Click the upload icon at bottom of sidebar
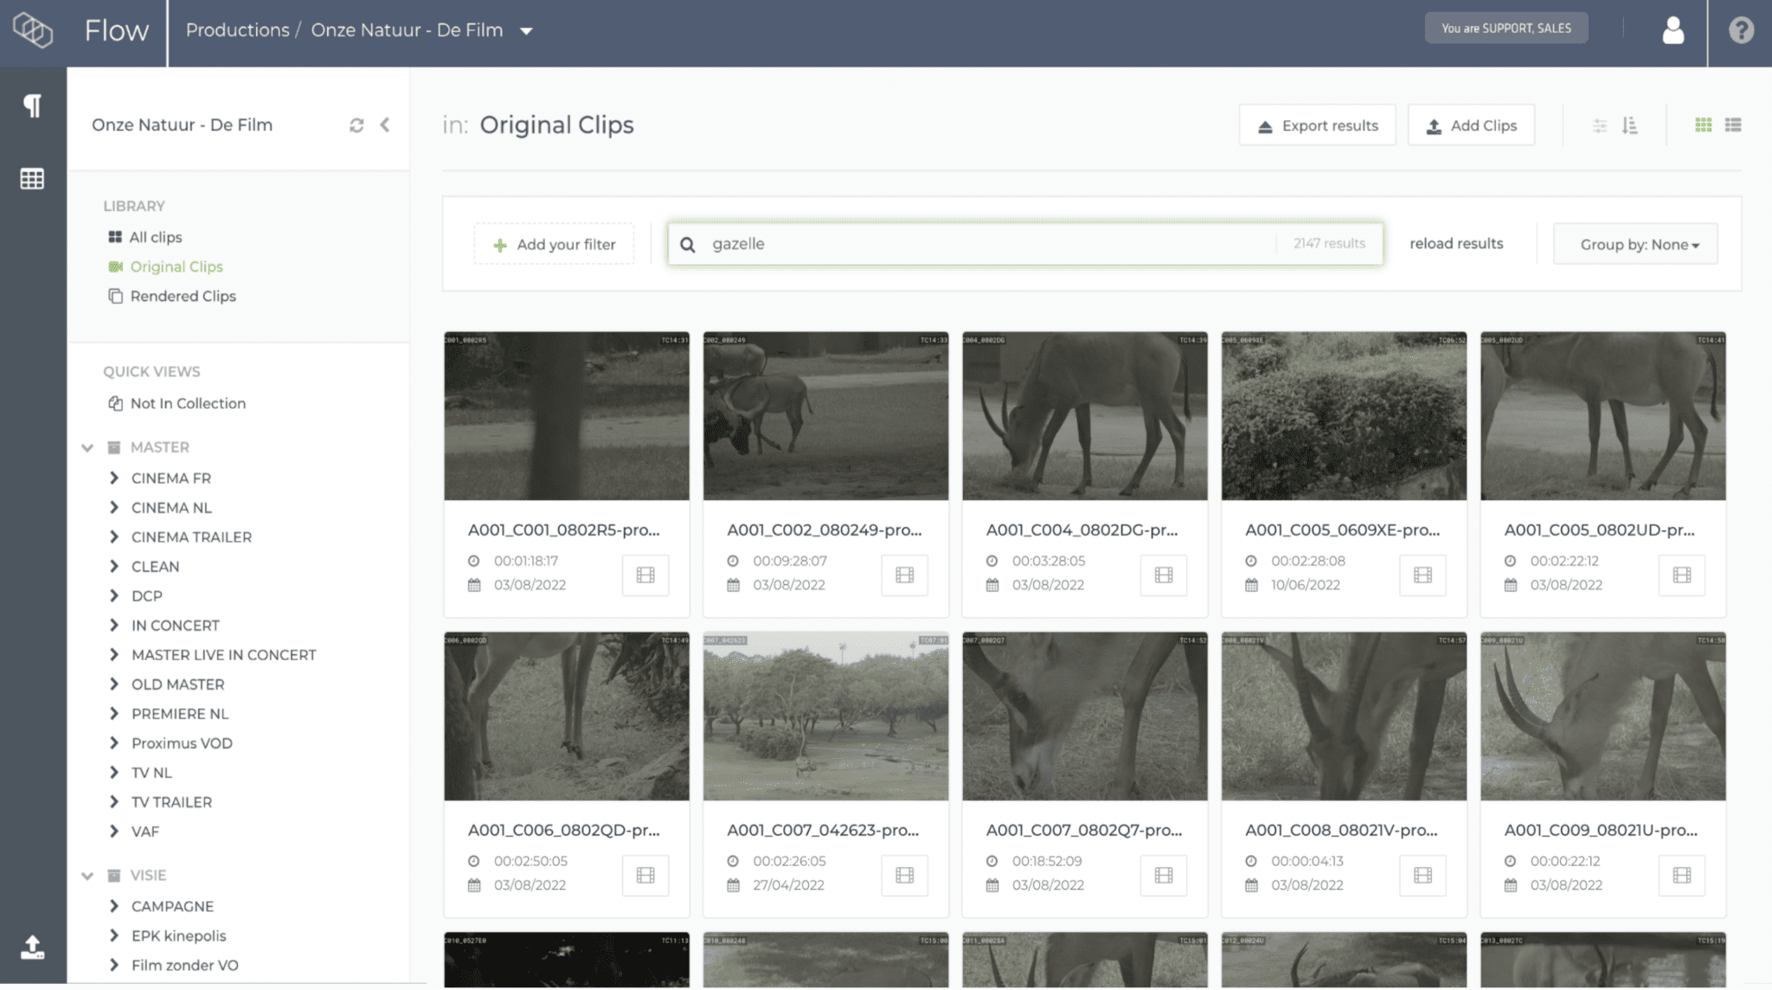Screen dimensions: 1772x990 tap(34, 948)
